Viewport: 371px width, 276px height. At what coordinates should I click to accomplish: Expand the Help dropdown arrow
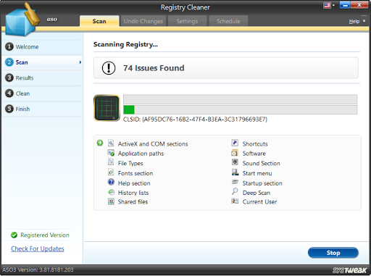[364, 21]
